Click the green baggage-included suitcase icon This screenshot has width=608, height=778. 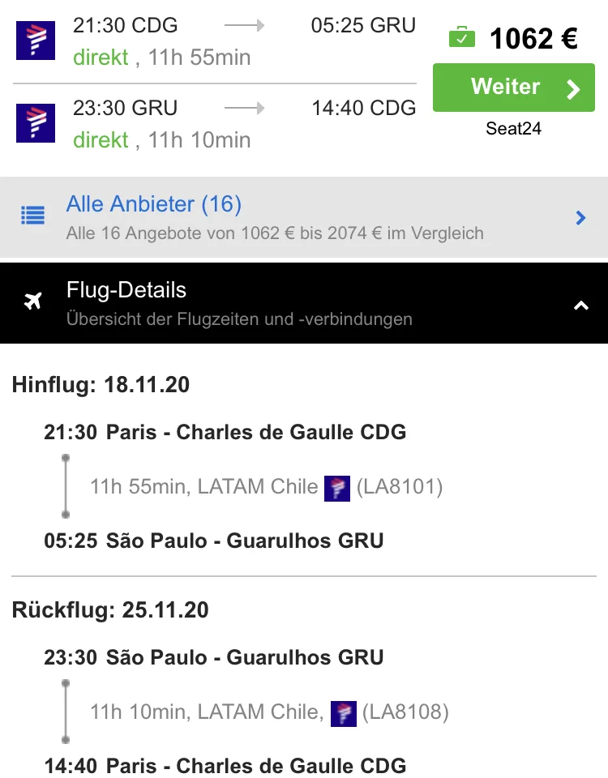[461, 37]
